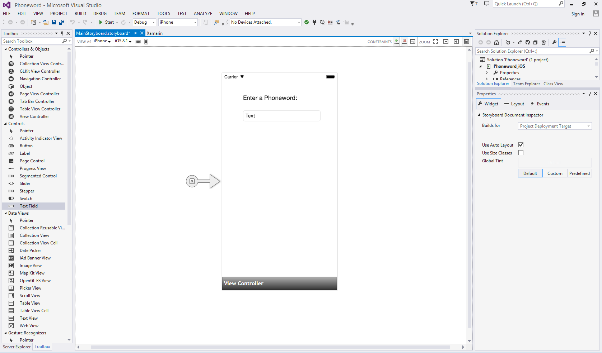Open the Builds for deployment target dropdown
Image resolution: width=602 pixels, height=353 pixels.
(555, 126)
